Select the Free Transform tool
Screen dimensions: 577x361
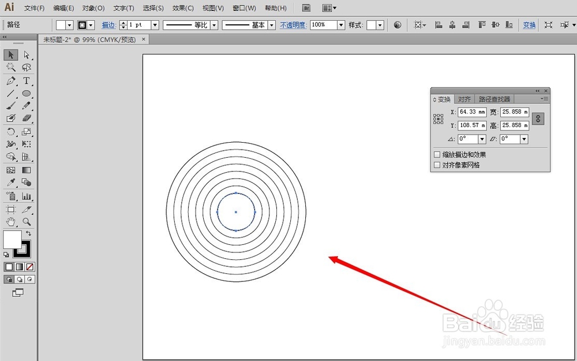[26, 144]
